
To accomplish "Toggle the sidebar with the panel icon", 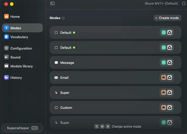I will pyautogui.click(x=52, y=4).
